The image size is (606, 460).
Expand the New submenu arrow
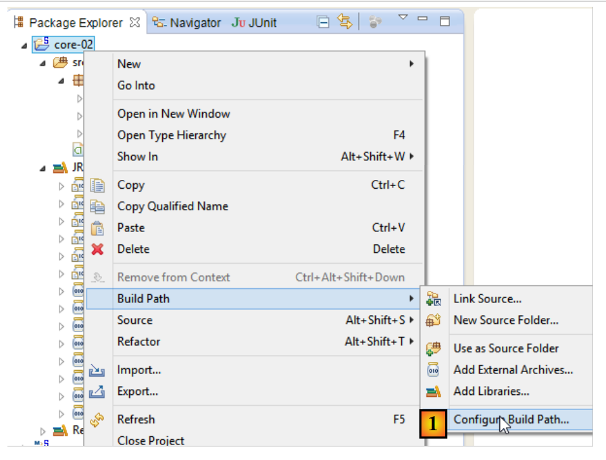411,64
